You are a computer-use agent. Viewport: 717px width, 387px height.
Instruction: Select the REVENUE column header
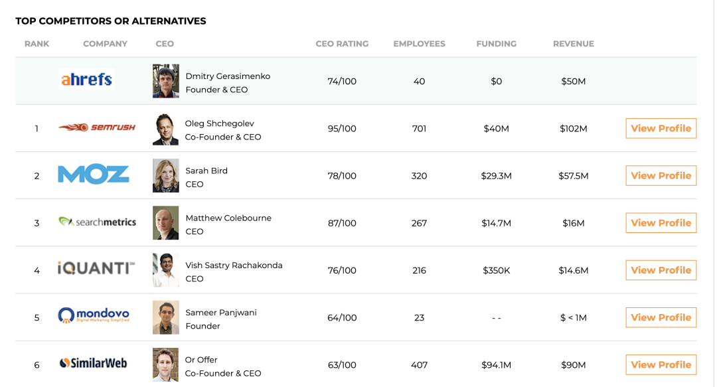point(574,44)
